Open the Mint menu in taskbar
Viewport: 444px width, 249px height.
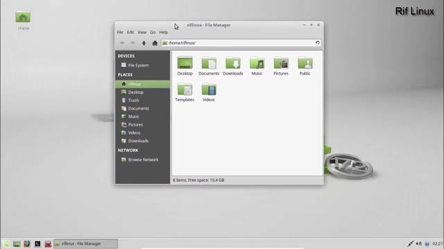pos(6,243)
